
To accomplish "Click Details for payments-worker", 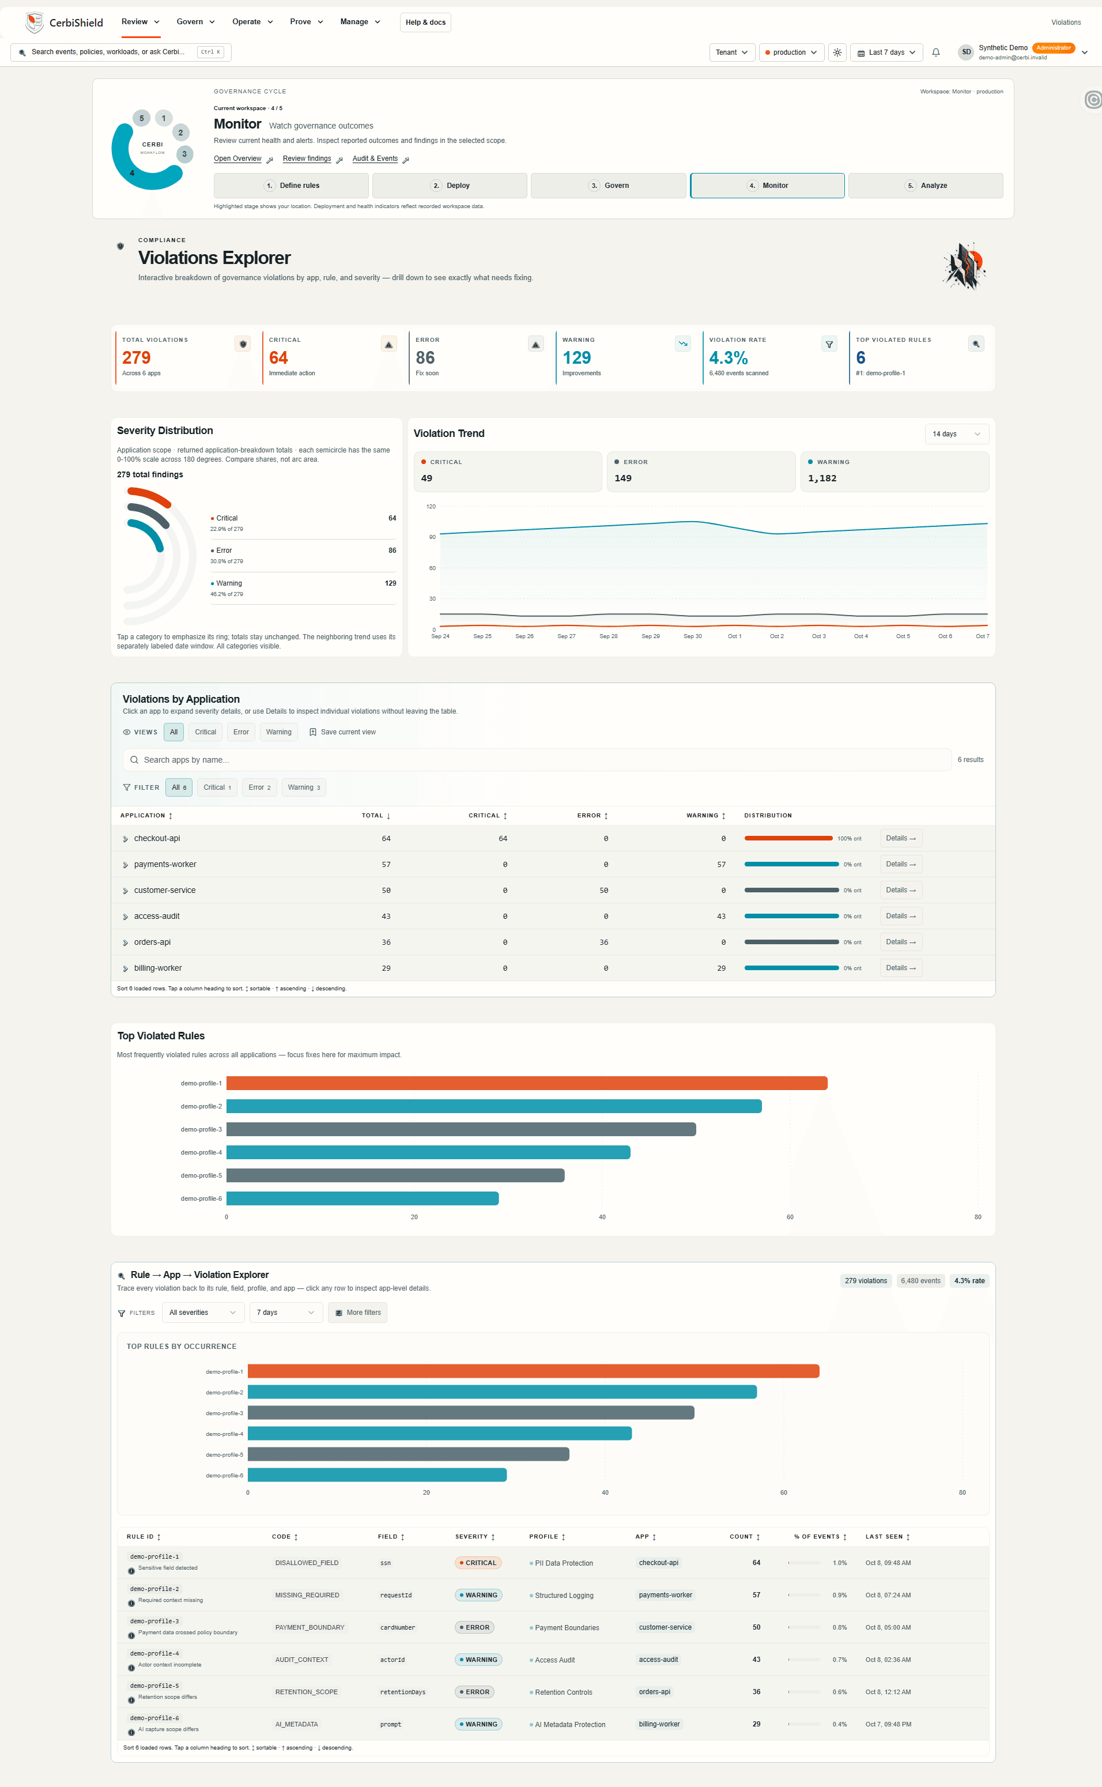I will coord(901,864).
